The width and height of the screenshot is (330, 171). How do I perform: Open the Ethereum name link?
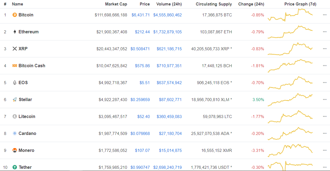click(x=29, y=32)
